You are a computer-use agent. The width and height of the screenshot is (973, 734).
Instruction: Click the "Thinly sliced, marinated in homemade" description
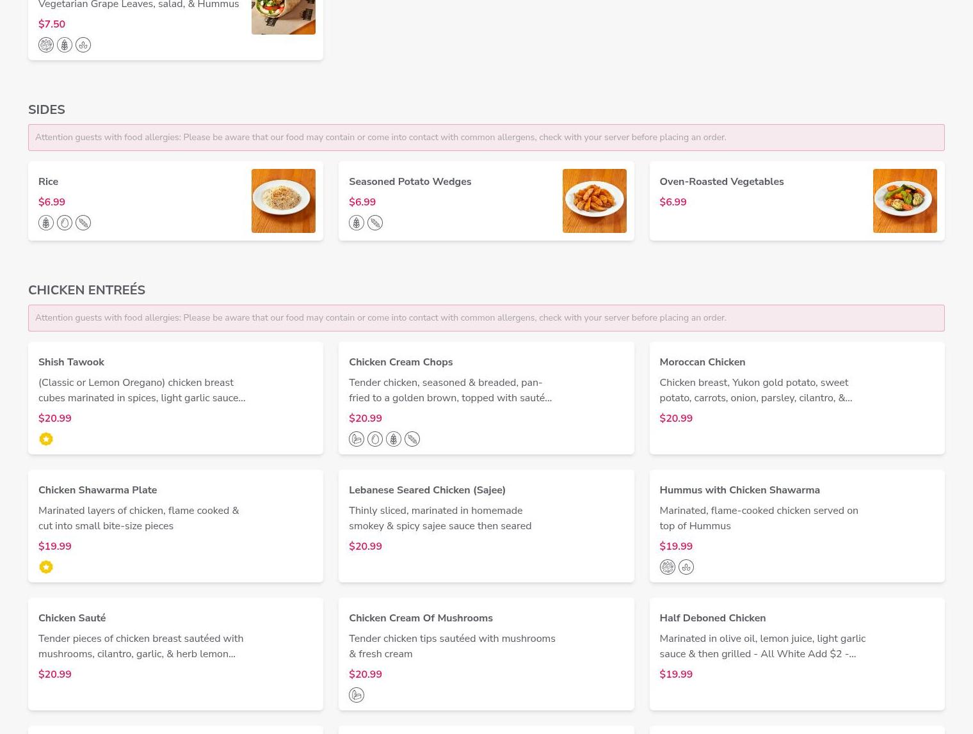coord(440,518)
